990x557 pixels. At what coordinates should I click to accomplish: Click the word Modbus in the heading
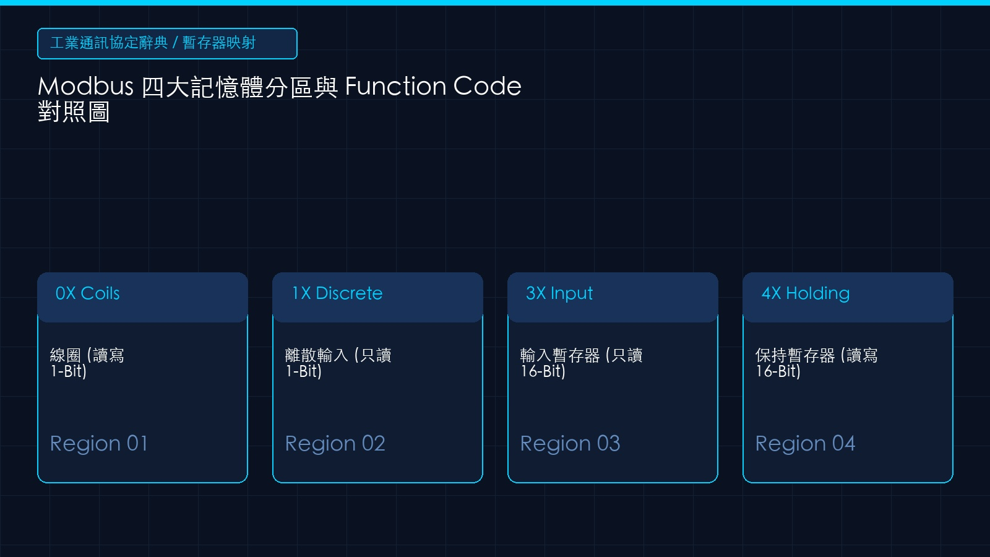tap(85, 86)
